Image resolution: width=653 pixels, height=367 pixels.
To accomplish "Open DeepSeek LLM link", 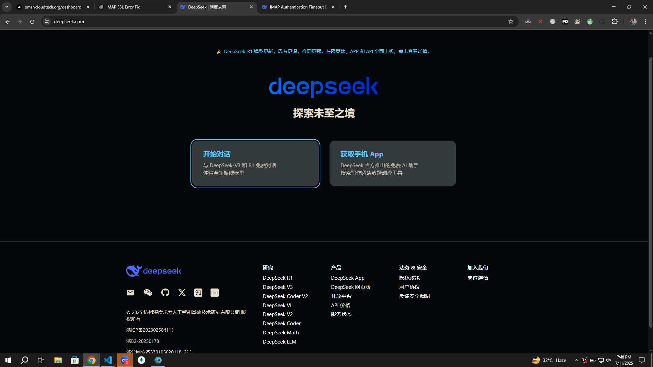I will click(279, 342).
